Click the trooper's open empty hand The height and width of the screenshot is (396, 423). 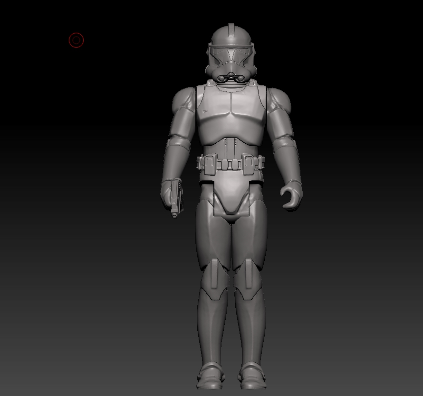pos(291,195)
